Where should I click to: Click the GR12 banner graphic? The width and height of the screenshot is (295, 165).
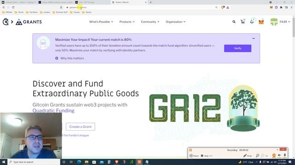(185, 108)
